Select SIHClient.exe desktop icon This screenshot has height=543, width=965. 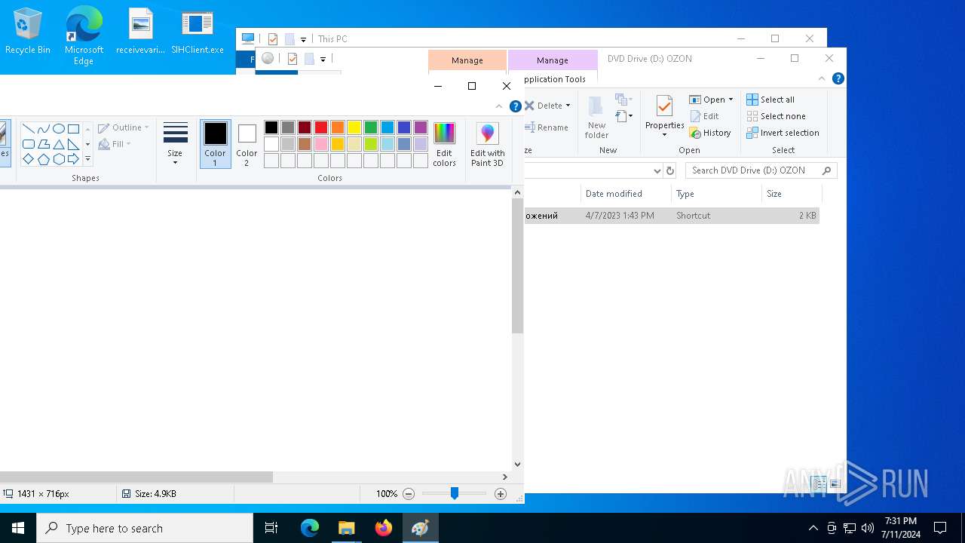point(198,32)
